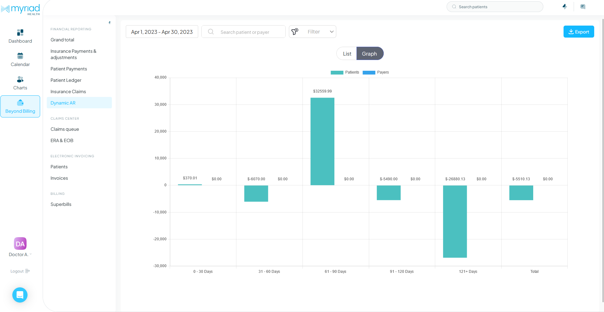
Task: Click the Beyond Billing sidebar icon
Action: click(20, 106)
